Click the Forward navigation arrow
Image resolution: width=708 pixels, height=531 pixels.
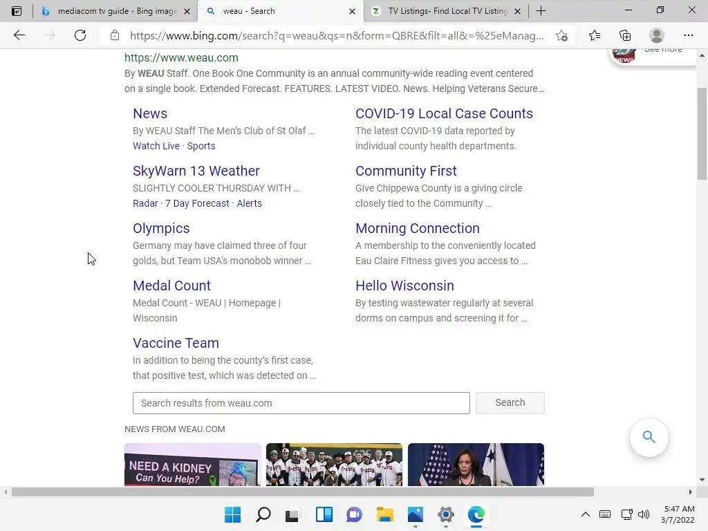click(x=50, y=35)
